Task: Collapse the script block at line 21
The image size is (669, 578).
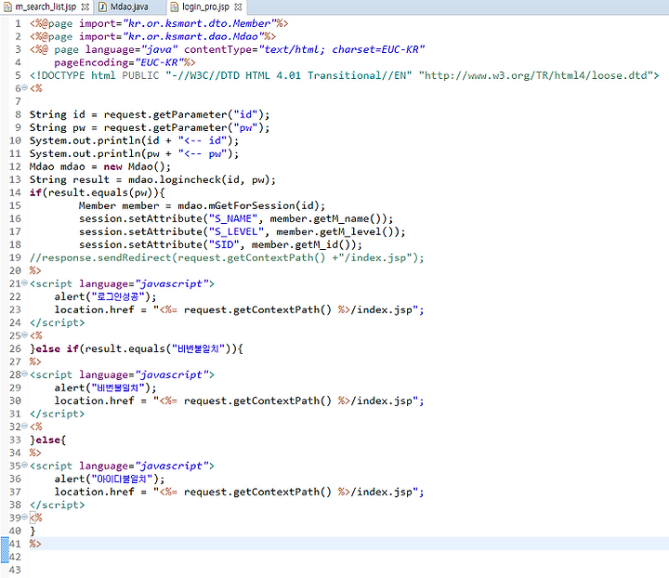Action: pyautogui.click(x=25, y=282)
